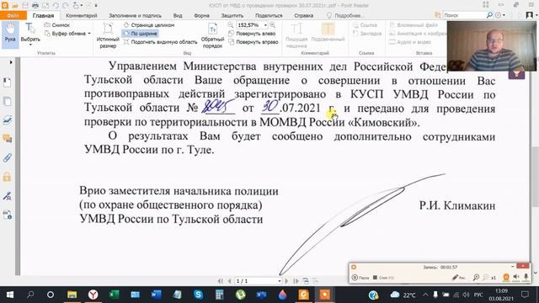
Task: Click the Подробнее tell-me box
Action: (x=345, y=15)
